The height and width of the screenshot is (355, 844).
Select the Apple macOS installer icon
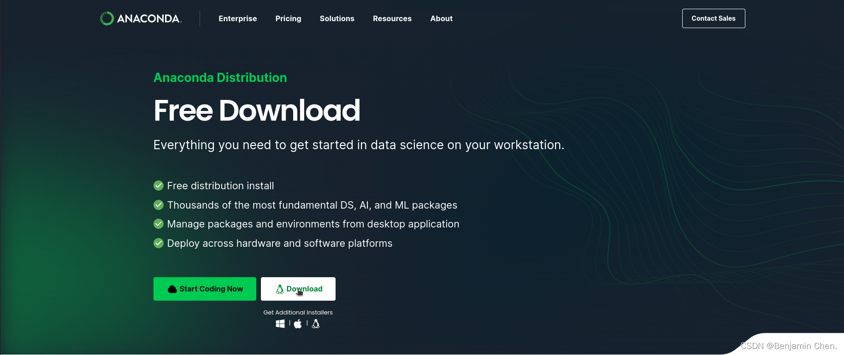298,324
